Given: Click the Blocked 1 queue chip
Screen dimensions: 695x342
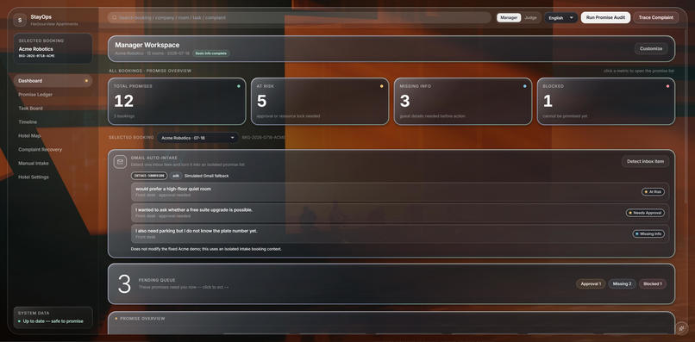Looking at the screenshot, I should coord(653,283).
